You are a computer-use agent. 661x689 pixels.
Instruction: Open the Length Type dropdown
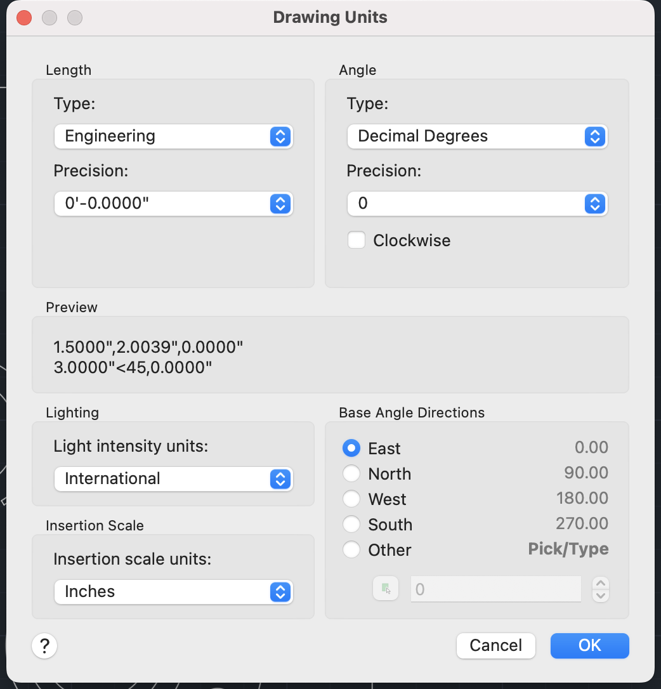coord(173,136)
